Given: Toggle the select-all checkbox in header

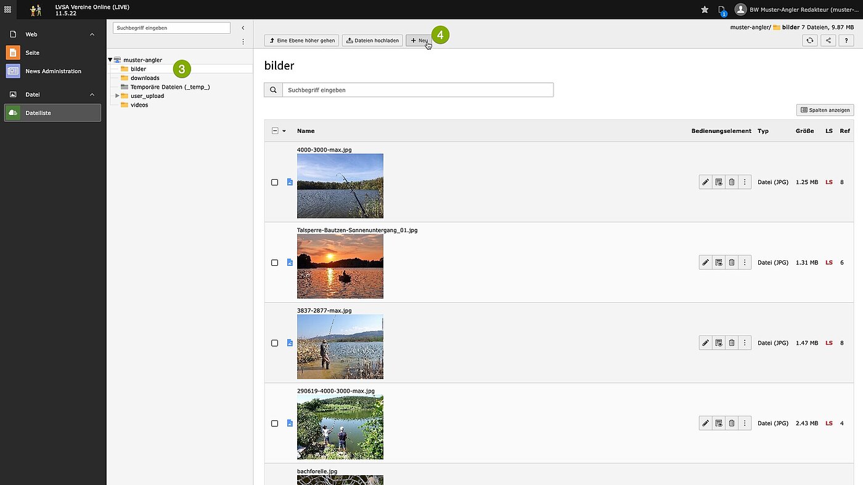Looking at the screenshot, I should (x=275, y=130).
